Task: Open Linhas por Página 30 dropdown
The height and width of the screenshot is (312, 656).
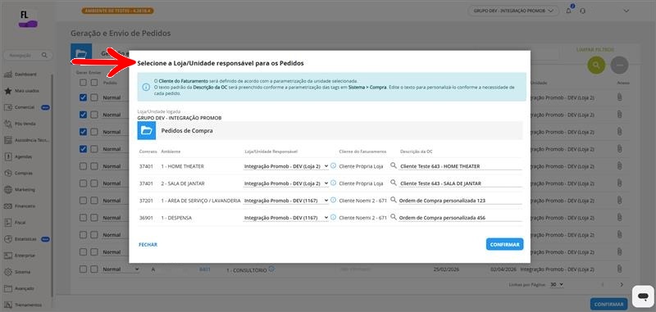Action: pyautogui.click(x=557, y=284)
